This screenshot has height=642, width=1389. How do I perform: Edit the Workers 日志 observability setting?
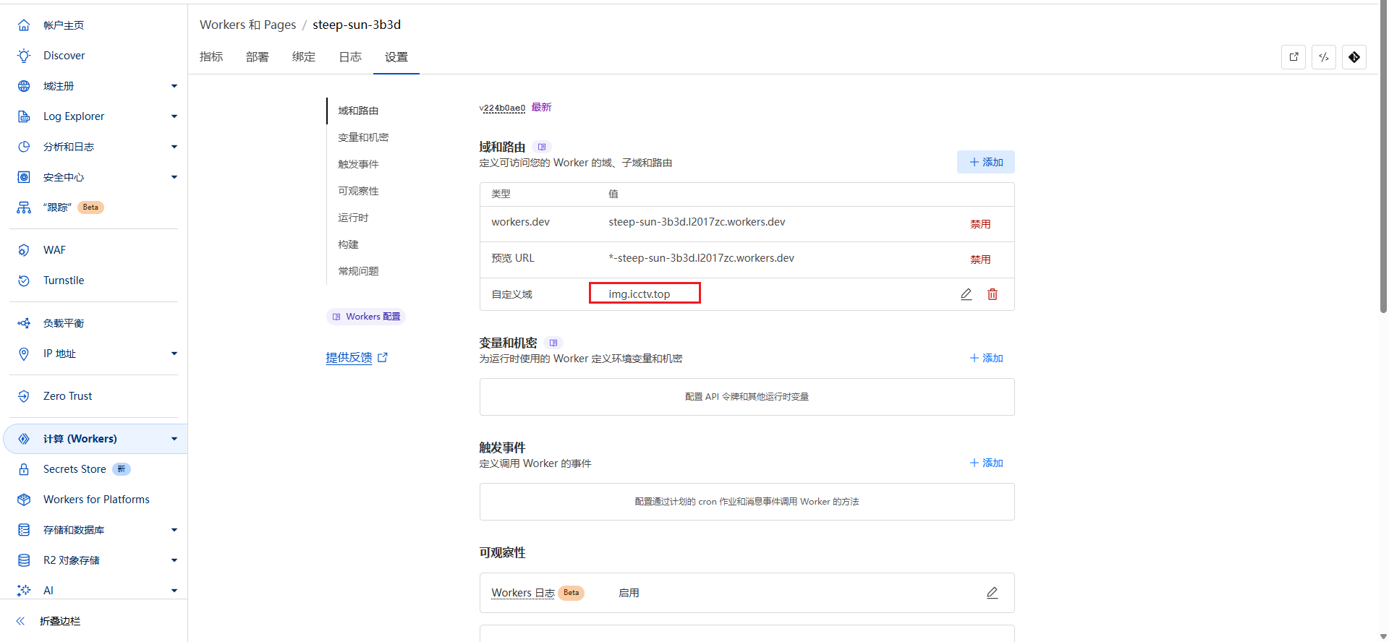[x=992, y=593]
